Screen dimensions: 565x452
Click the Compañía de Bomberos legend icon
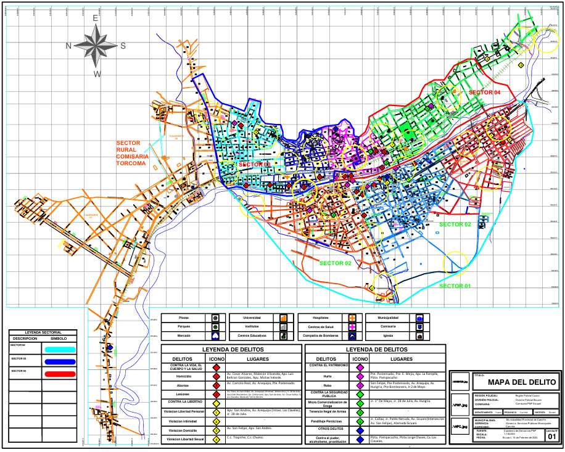352,336
